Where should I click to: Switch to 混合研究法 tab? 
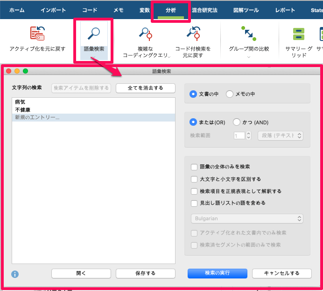[204, 10]
